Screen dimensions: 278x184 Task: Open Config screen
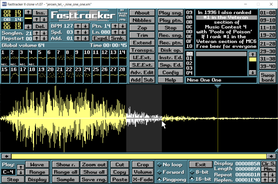click(170, 72)
